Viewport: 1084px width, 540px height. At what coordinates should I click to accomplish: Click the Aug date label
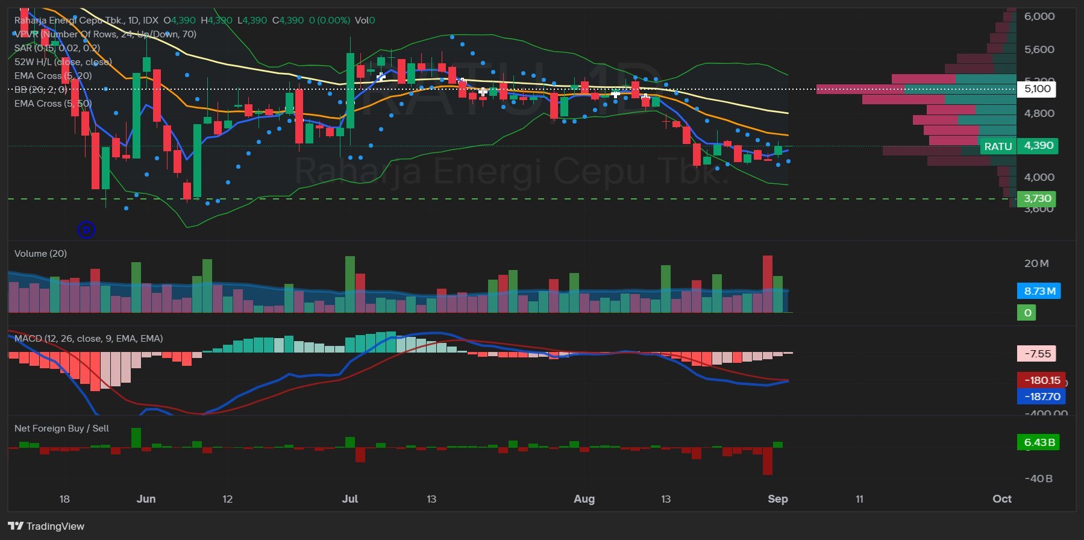pos(584,499)
